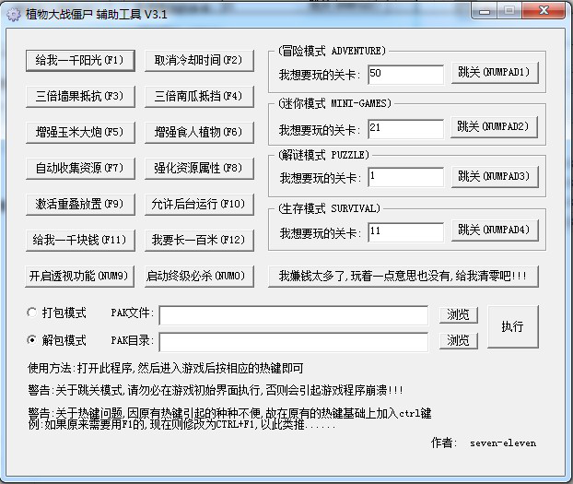573x484 pixels.
Task: Click 激活重叠放置 (F9) button
Action: click(80, 204)
